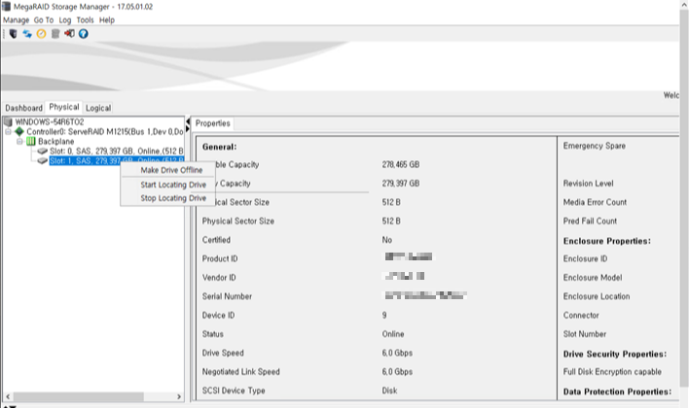The image size is (689, 408).
Task: Click the Status value Online
Action: click(x=393, y=334)
